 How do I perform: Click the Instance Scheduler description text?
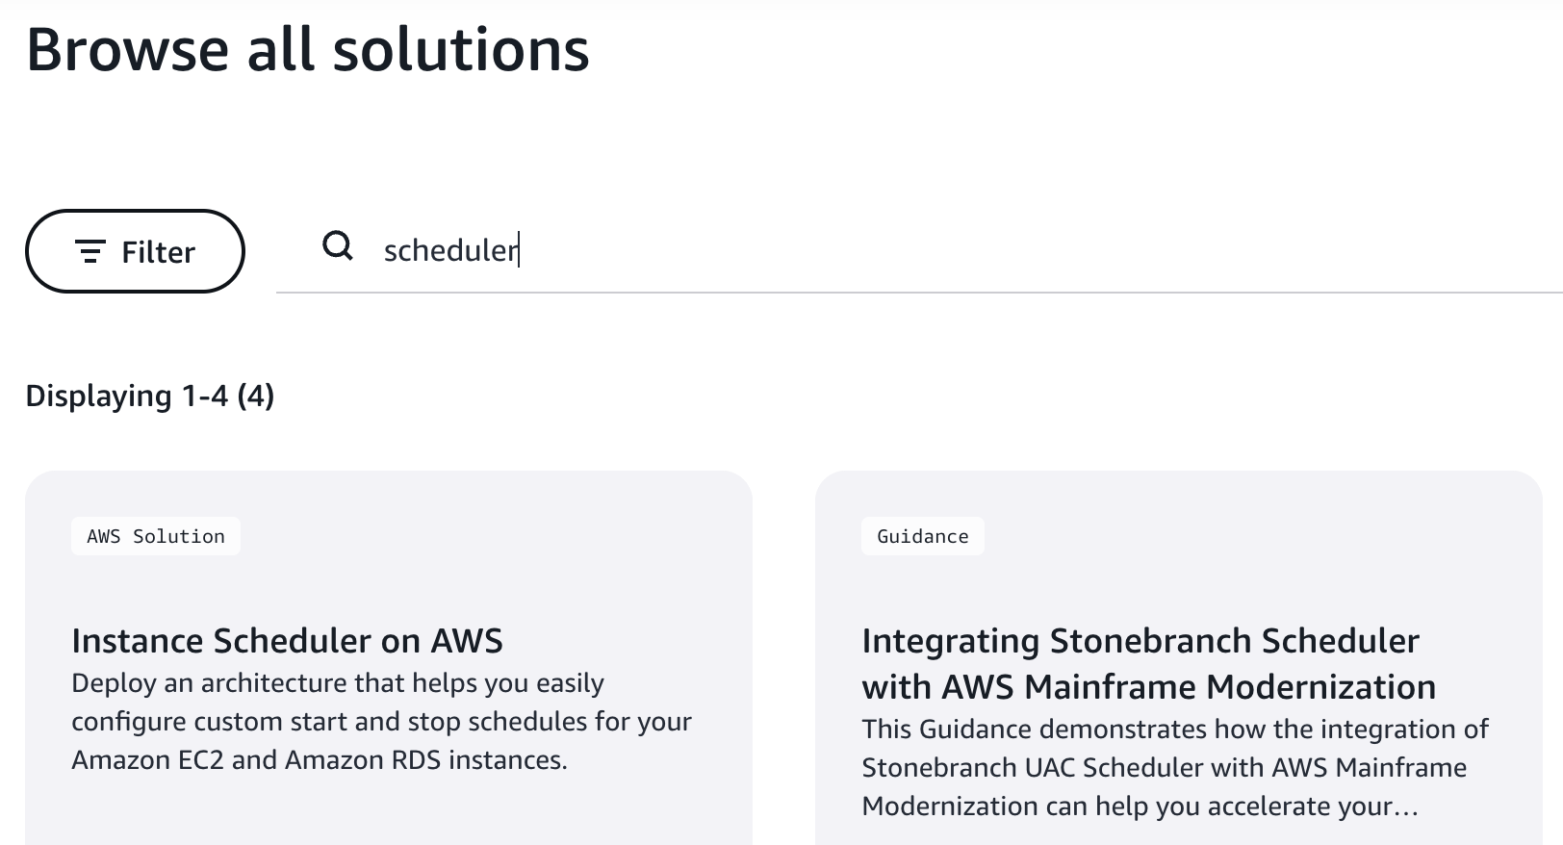381,722
